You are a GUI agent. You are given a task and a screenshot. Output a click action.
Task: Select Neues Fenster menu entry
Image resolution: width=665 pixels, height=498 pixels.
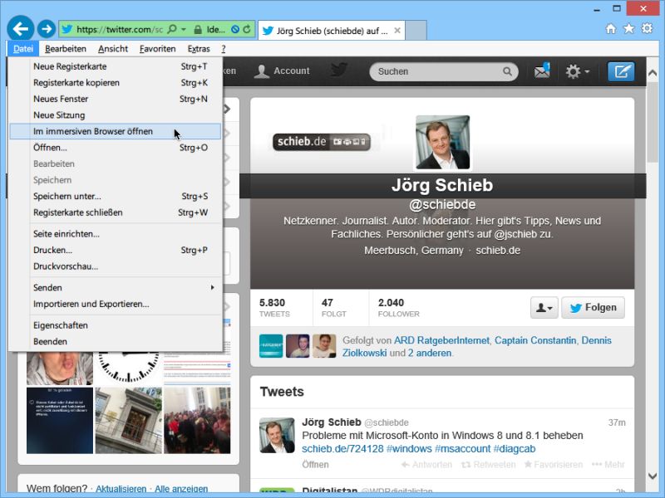(x=116, y=99)
